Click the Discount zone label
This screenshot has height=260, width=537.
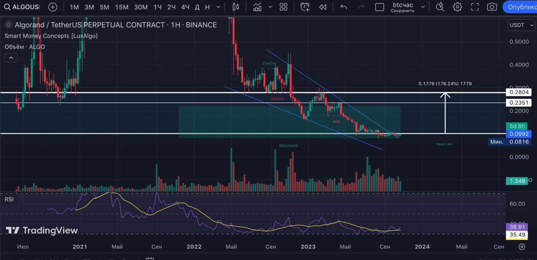pos(289,146)
